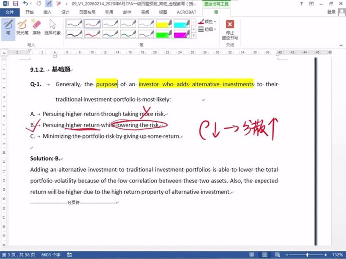
Task: Click the 登录 sign-in link
Action: (331, 12)
